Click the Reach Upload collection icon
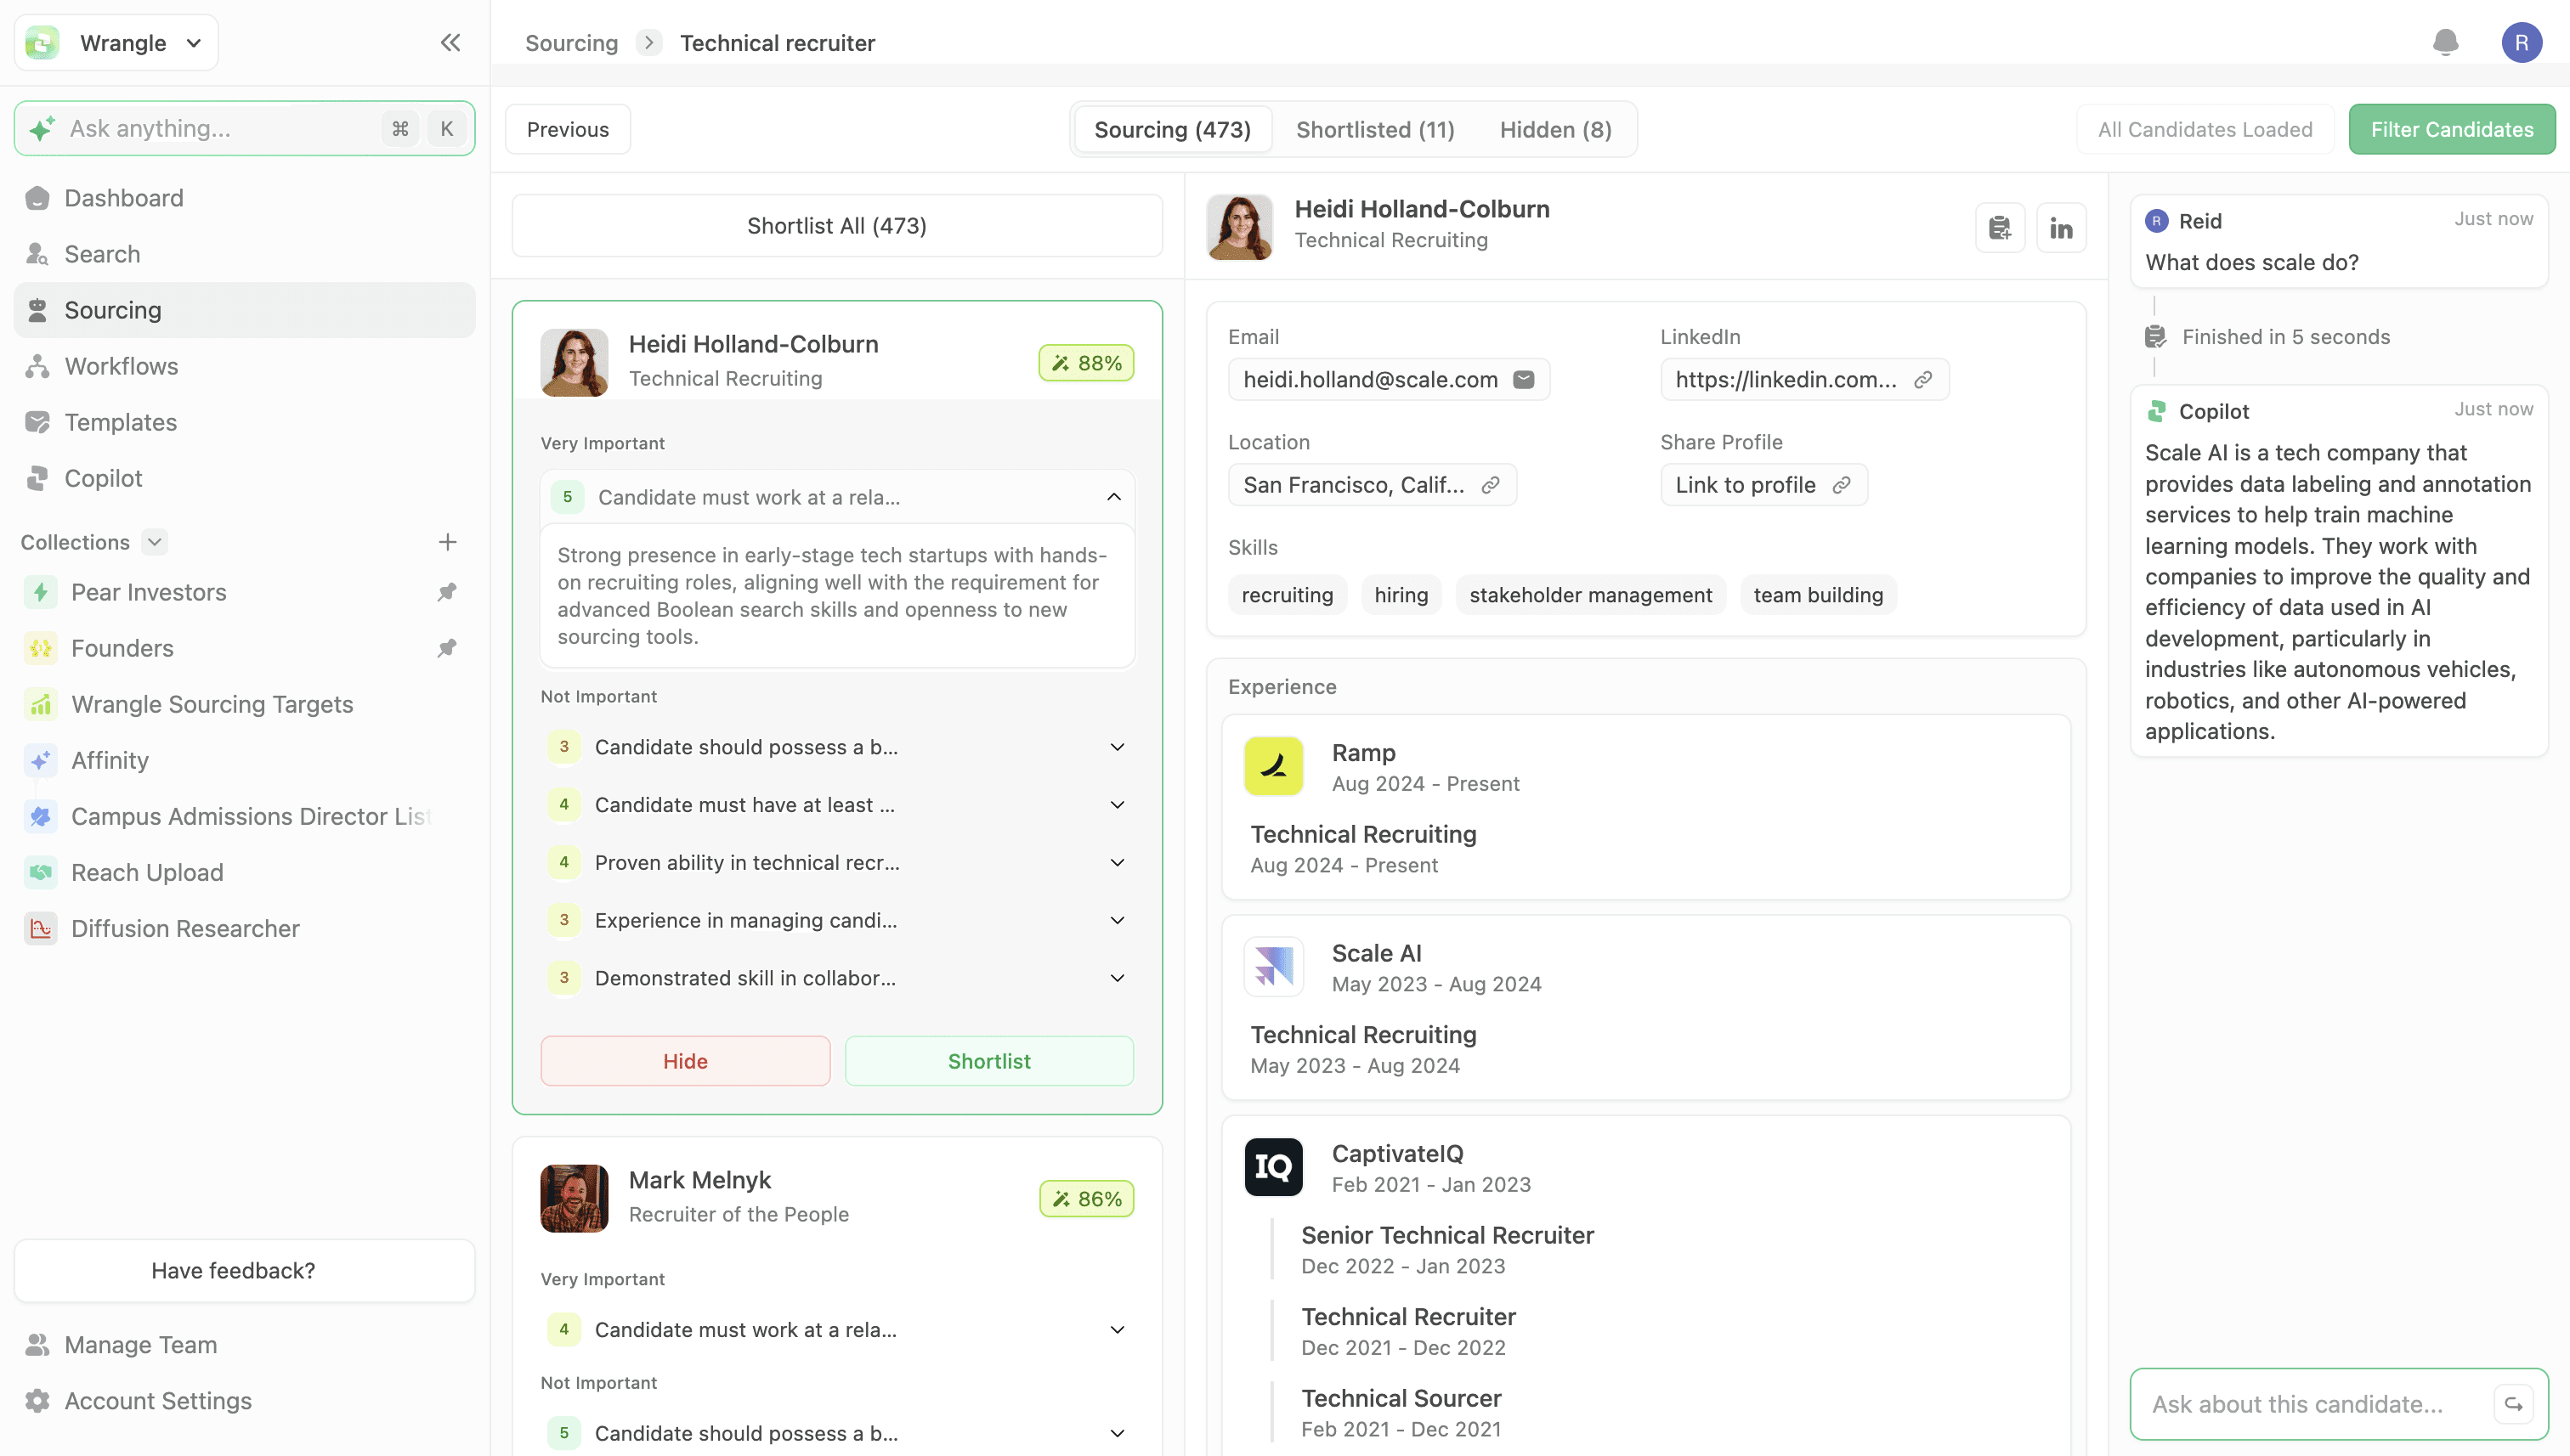This screenshot has height=1456, width=2570. [40, 872]
